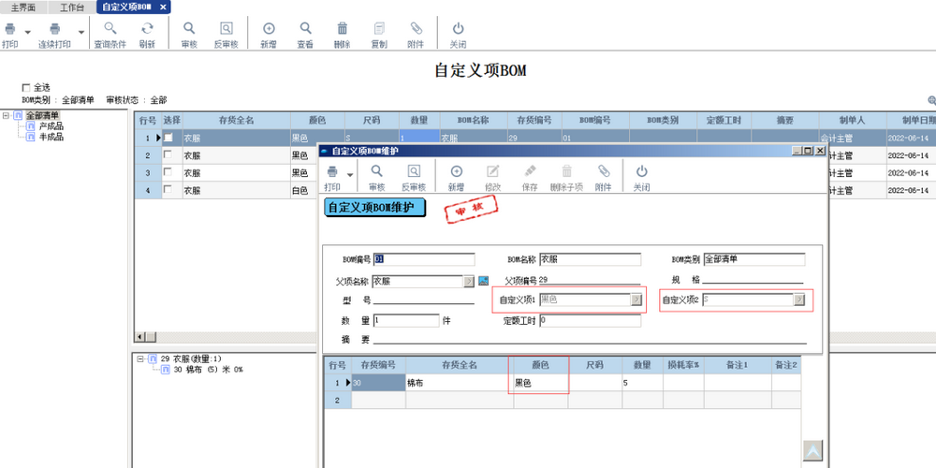Select 半成品 in the category tree

click(51, 137)
